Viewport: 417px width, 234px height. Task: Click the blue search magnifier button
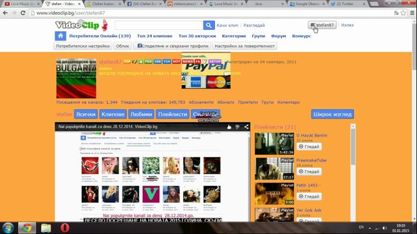(x=208, y=25)
